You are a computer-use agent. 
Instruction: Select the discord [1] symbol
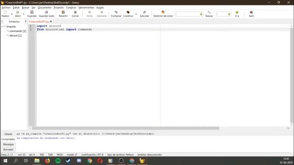(x=16, y=36)
